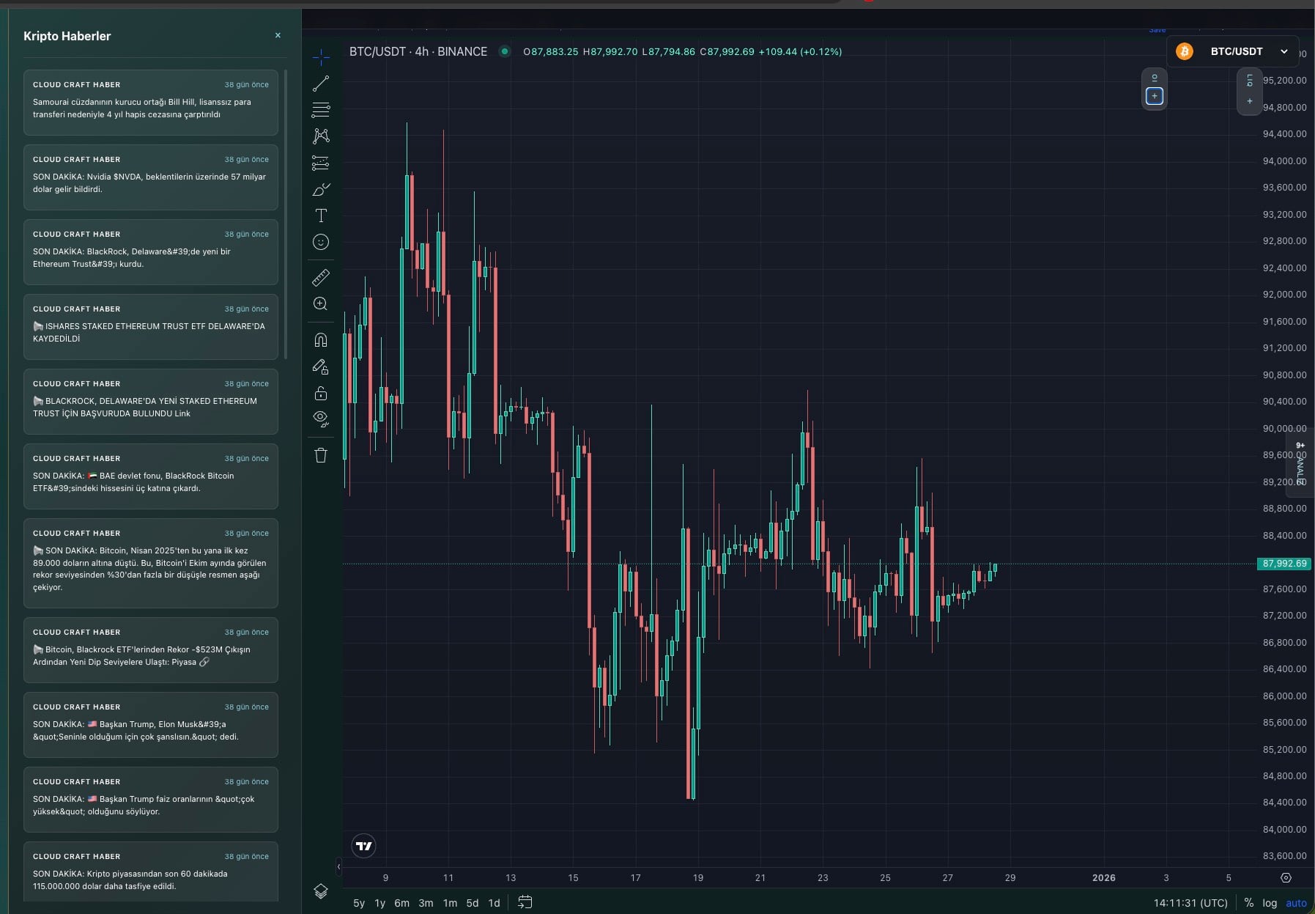The height and width of the screenshot is (914, 1315).
Task: Open chart settings gear on time axis
Action: (x=1286, y=877)
